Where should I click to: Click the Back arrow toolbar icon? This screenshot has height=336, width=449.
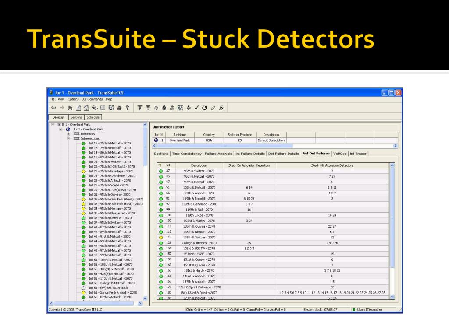[53, 108]
